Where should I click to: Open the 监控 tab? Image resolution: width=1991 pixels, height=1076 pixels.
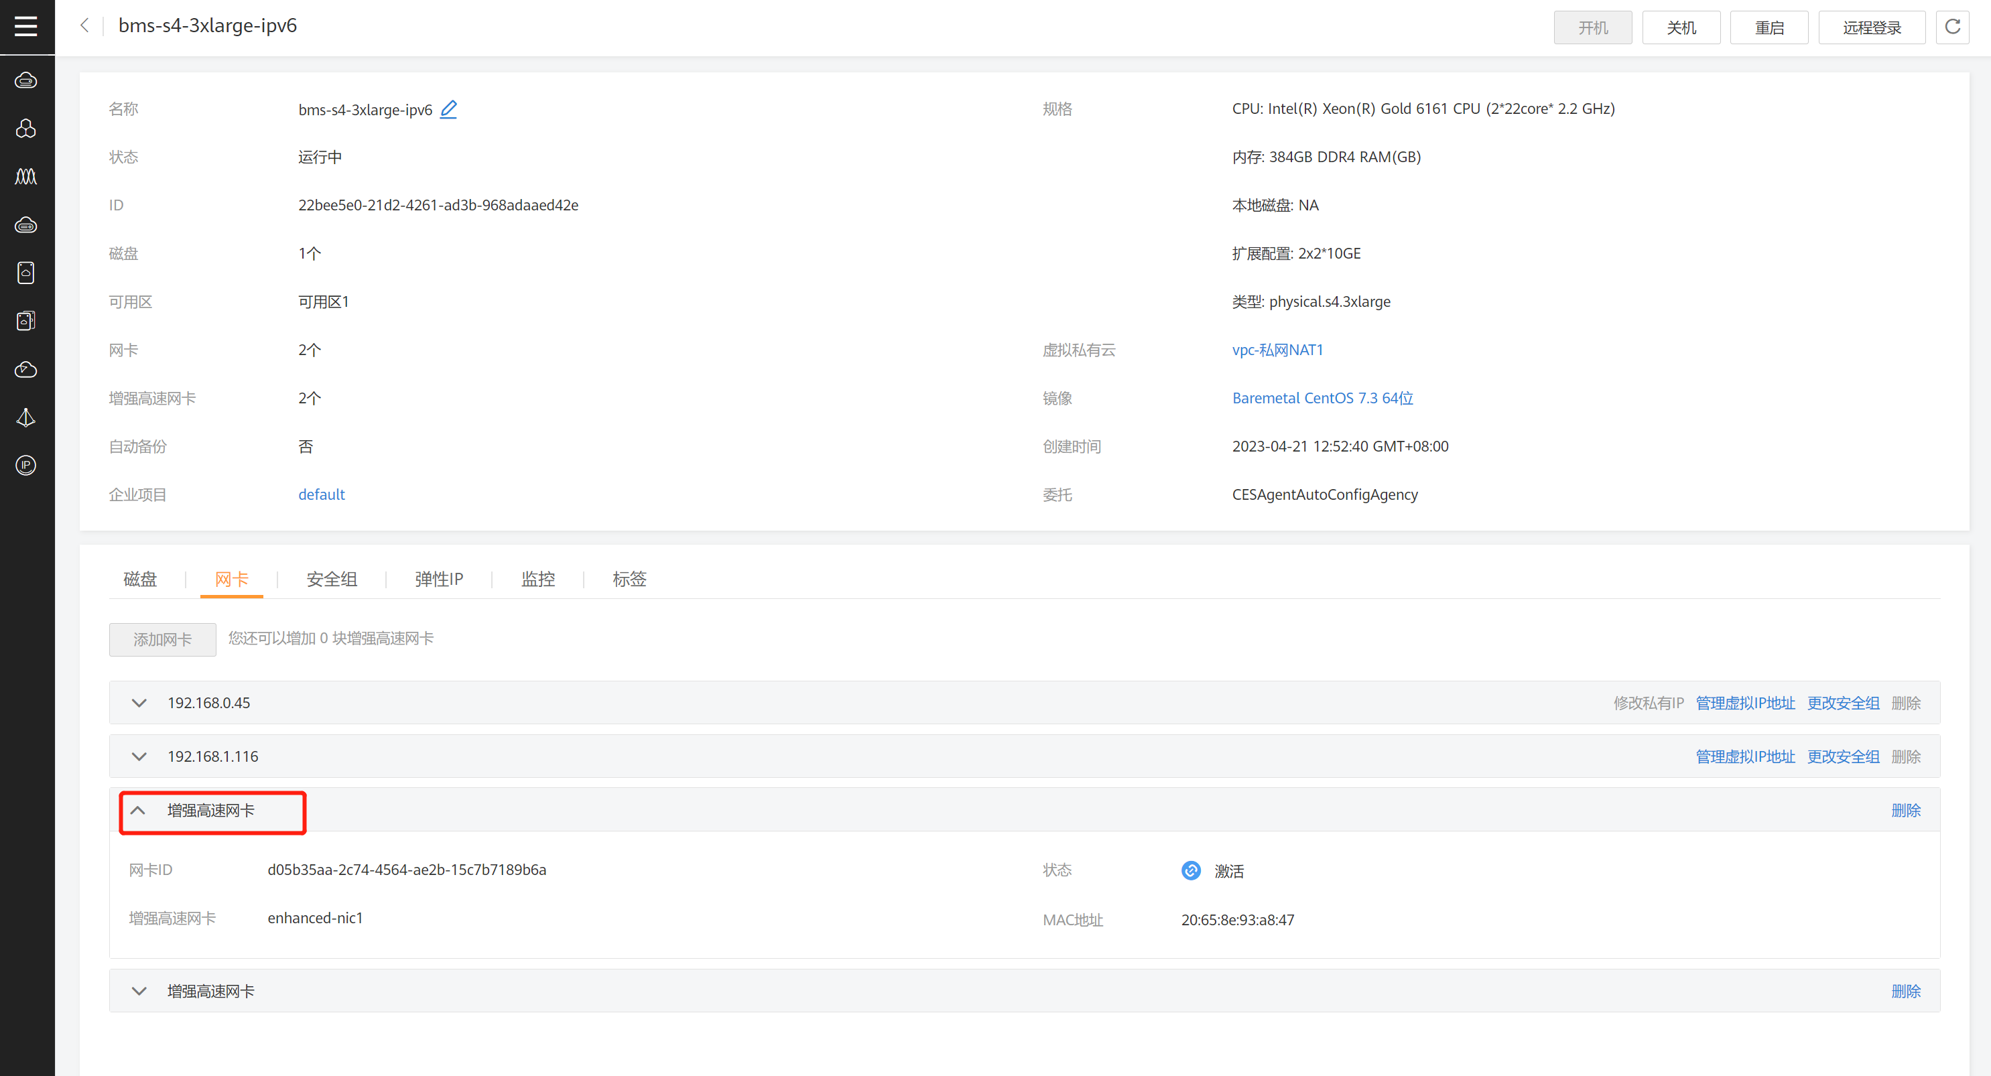[538, 579]
